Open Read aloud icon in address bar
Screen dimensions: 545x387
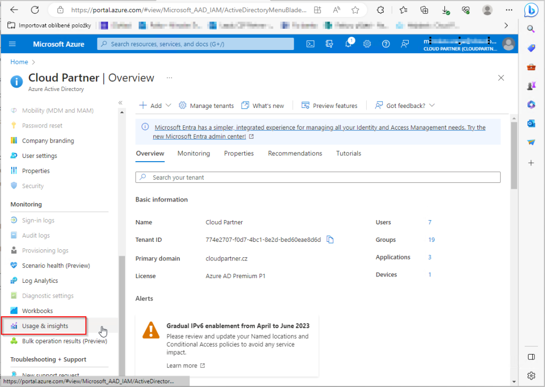336,10
